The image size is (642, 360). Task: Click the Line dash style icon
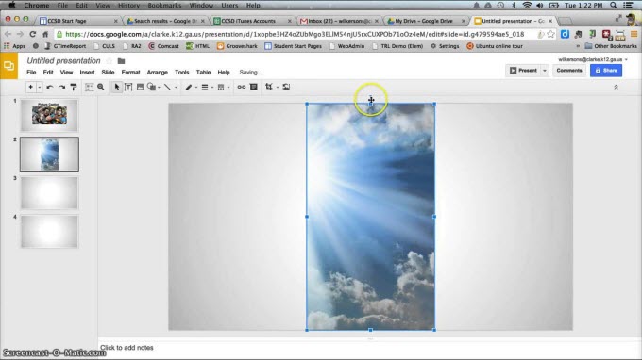pos(221,87)
